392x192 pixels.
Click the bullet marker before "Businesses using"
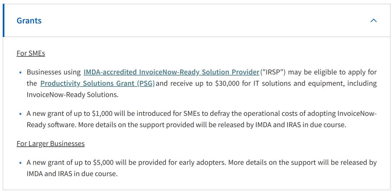tap(20, 72)
